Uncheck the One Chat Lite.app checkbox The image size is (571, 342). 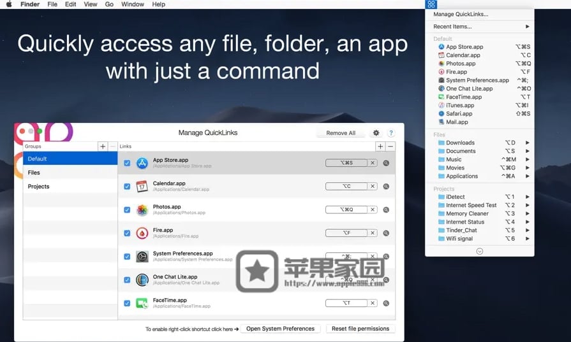127,280
